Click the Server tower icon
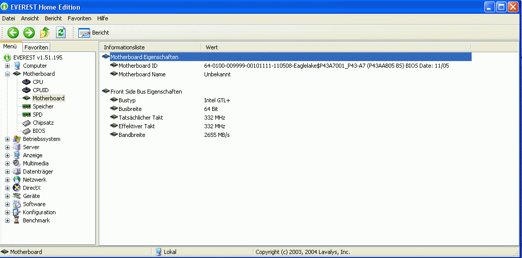The width and height of the screenshot is (522, 258). coord(17,147)
